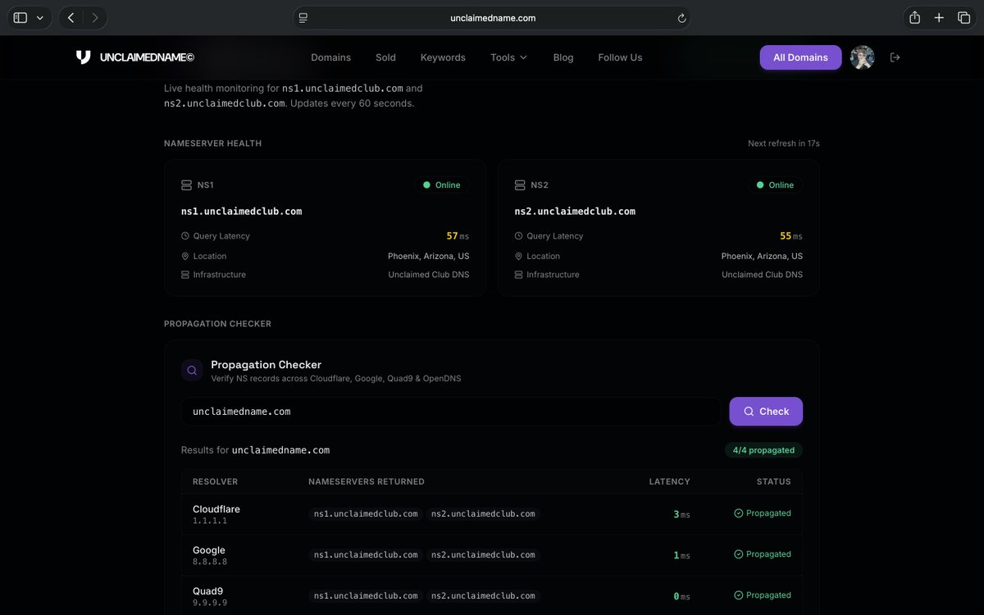Screen dimensions: 984x615
Task: Click the sign out icon
Action: point(895,57)
